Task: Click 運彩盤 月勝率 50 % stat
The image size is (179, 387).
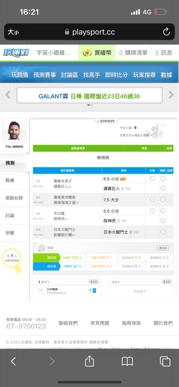Action: coord(72,266)
